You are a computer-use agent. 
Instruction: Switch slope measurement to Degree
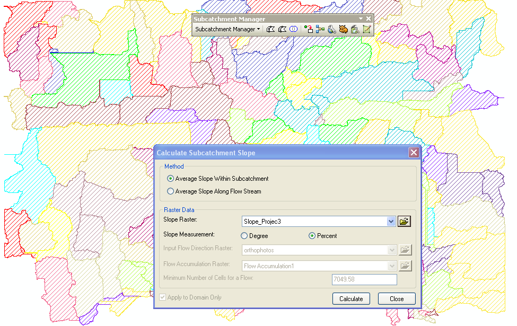pyautogui.click(x=244, y=235)
